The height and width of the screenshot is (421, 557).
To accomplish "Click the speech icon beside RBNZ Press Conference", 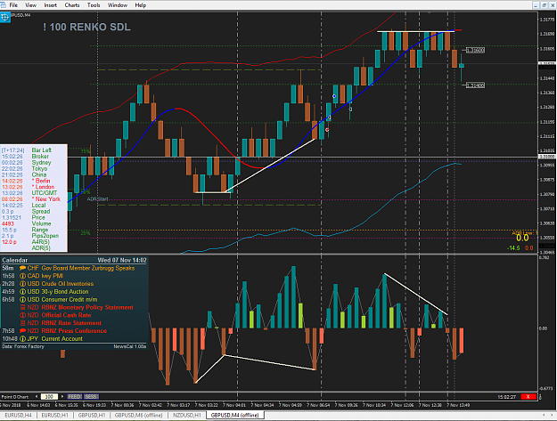I will pyautogui.click(x=23, y=330).
